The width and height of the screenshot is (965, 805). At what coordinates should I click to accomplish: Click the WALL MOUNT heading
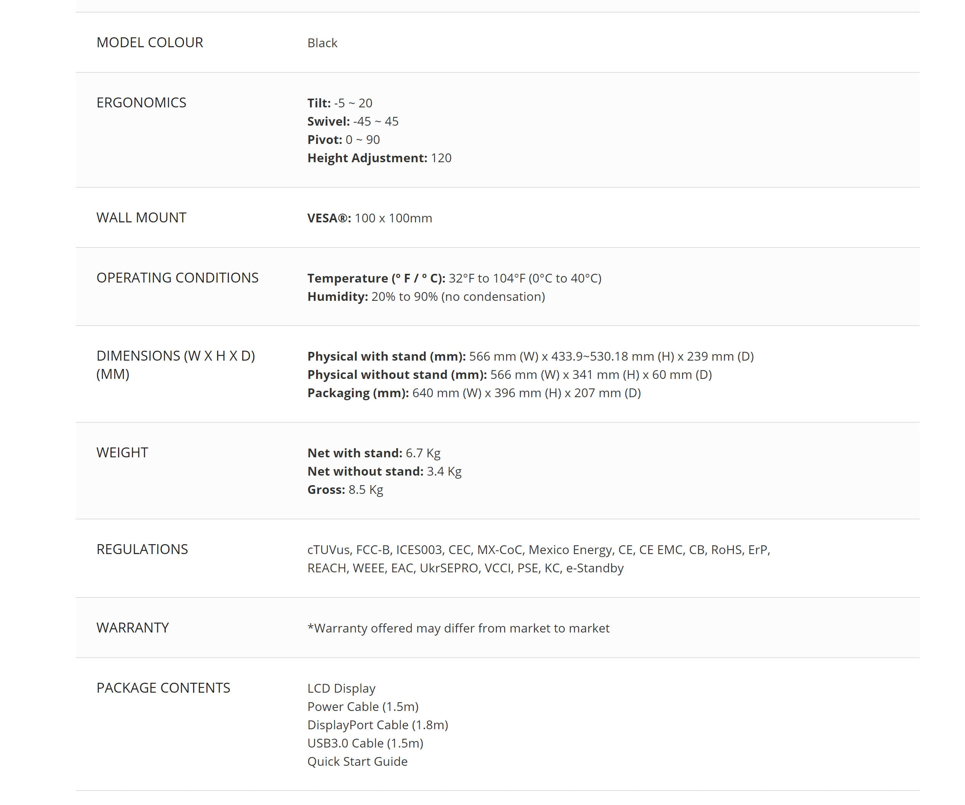141,217
